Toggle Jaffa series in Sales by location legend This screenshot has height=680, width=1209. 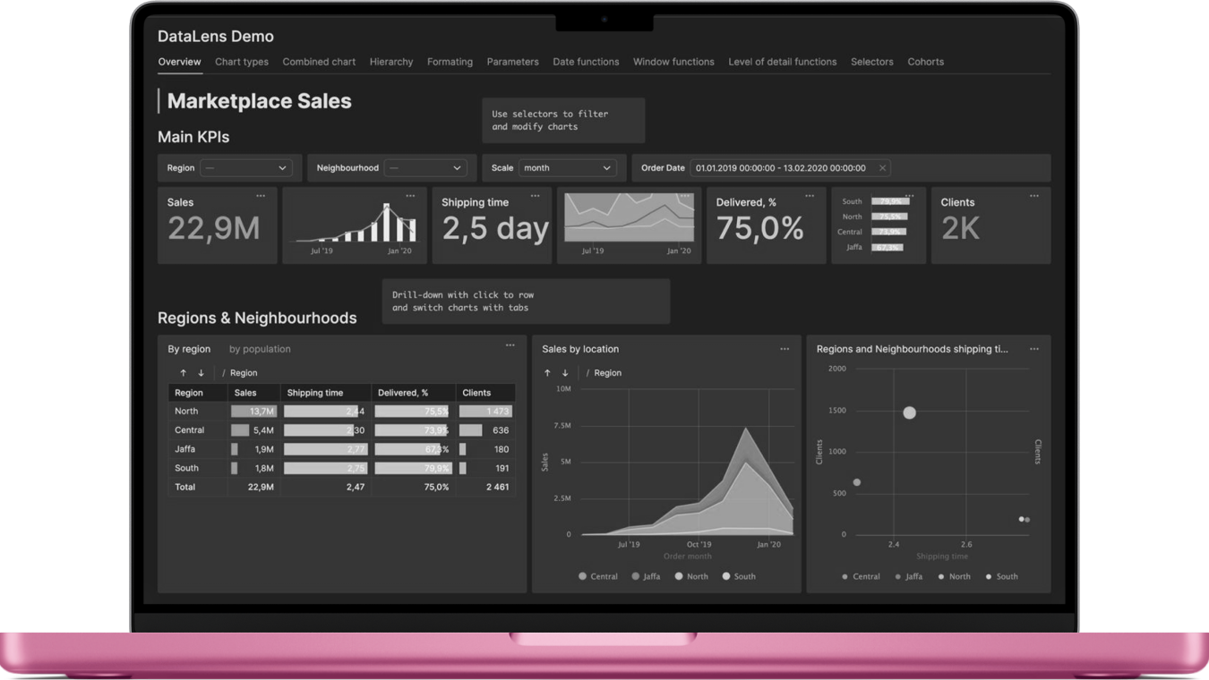pyautogui.click(x=646, y=576)
